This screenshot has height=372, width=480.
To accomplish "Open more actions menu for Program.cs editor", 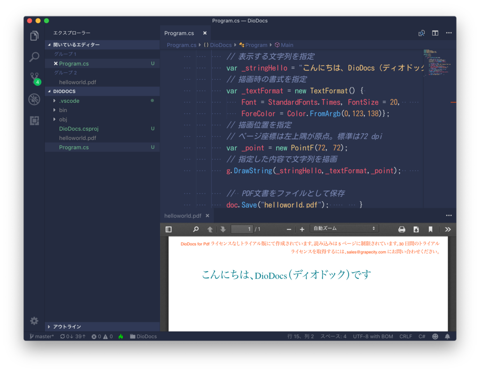I will click(x=449, y=33).
